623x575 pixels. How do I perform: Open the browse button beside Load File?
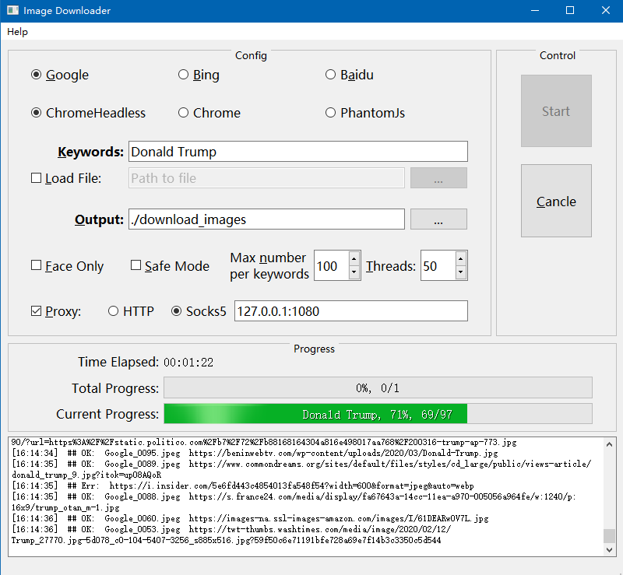pos(438,178)
